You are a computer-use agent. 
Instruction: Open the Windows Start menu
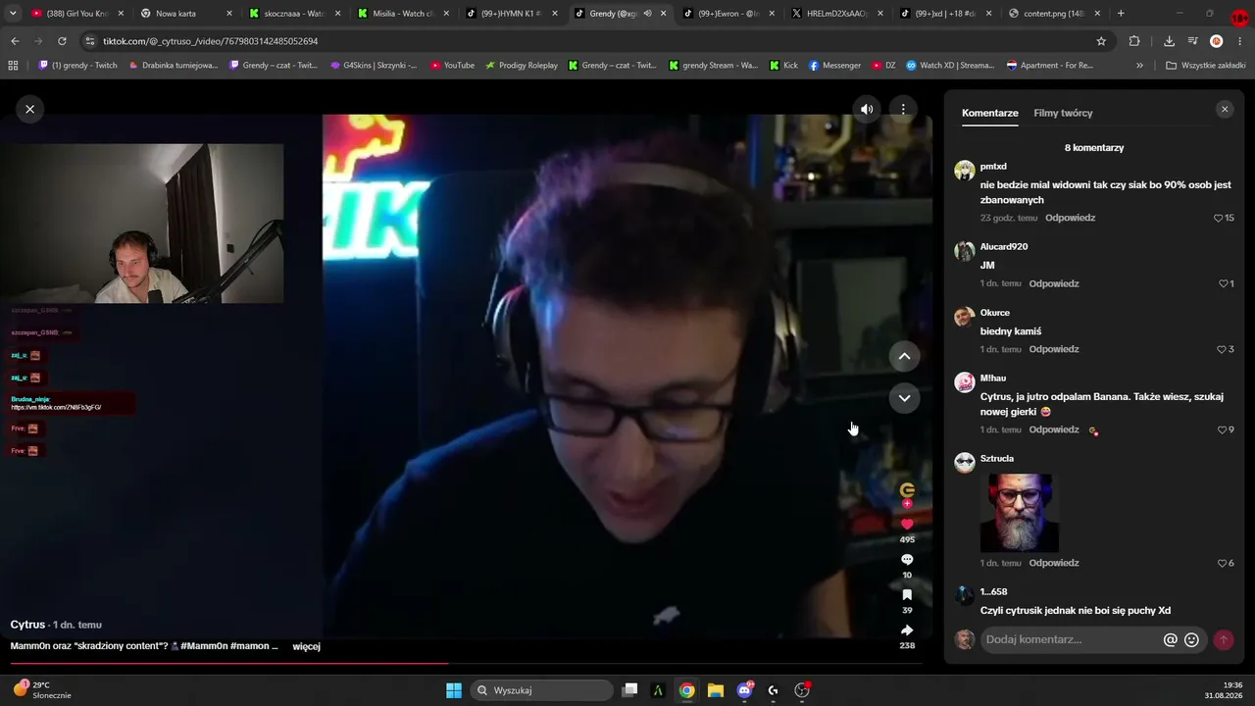pyautogui.click(x=454, y=690)
